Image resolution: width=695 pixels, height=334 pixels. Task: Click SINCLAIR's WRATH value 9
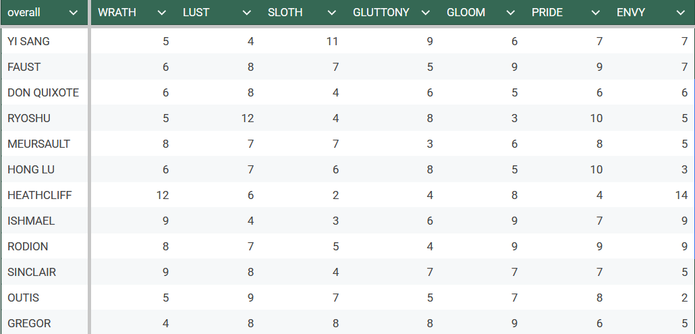(165, 272)
